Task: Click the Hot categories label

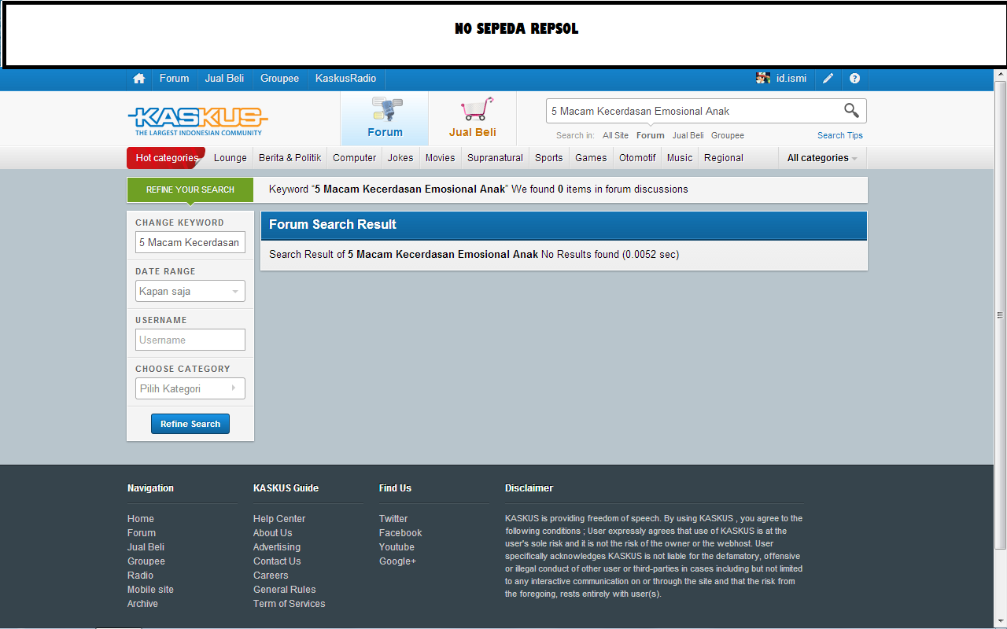Action: 166,158
